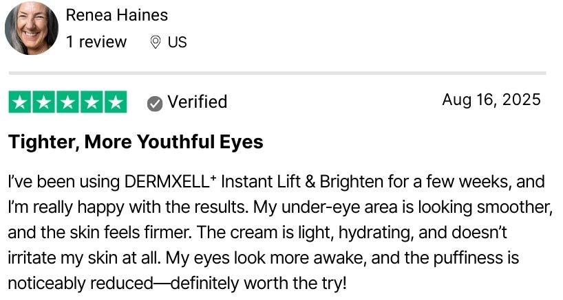Click the "Verified" label text
Image resolution: width=563 pixels, height=300 pixels.
coord(197,102)
